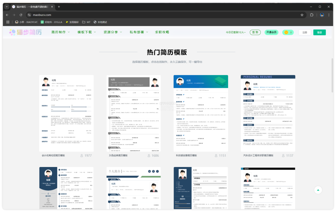Open the 会计优秀校招简历模板 thumbnail
Image resolution: width=336 pixels, height=212 pixels.
pyautogui.click(x=67, y=113)
